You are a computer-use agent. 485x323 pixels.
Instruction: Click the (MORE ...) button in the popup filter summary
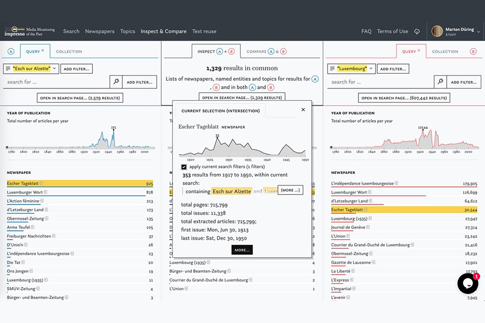pos(290,190)
